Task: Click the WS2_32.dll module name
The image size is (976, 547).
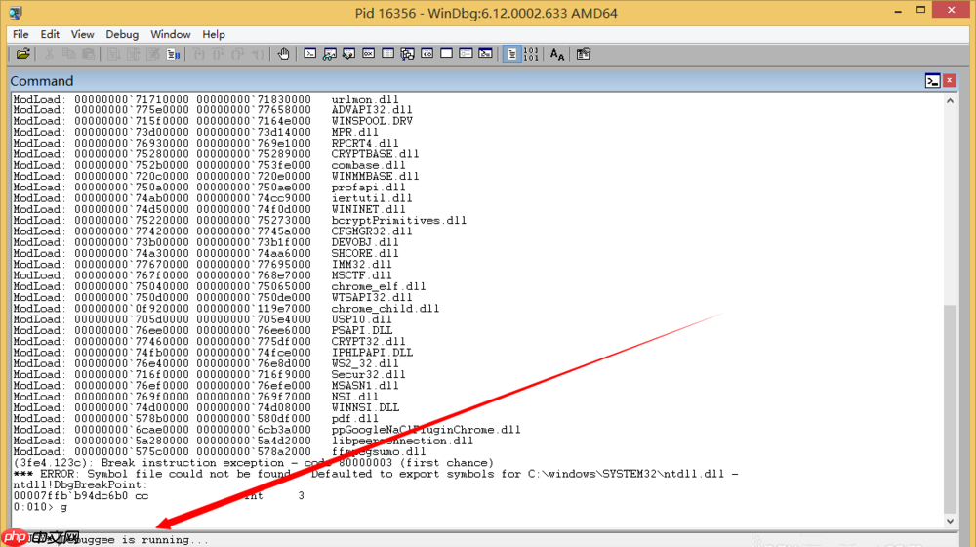Action: pos(365,363)
